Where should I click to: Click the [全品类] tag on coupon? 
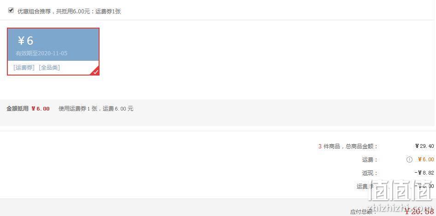[x=49, y=68]
